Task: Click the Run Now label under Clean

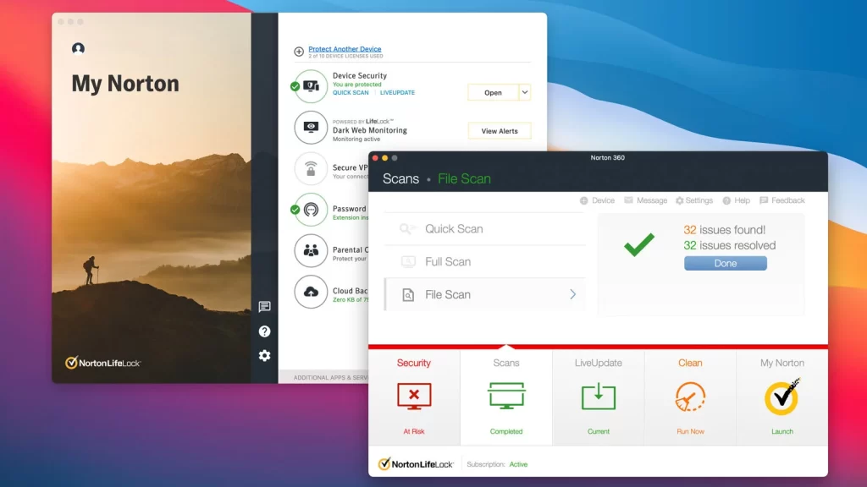Action: (690, 432)
